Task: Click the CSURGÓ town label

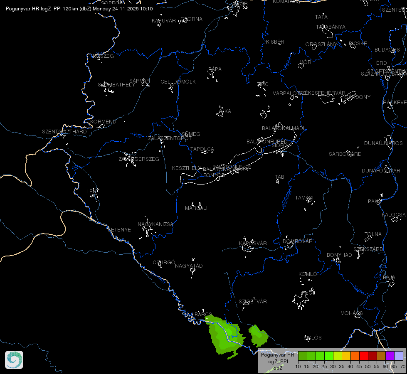Action: 164,263
